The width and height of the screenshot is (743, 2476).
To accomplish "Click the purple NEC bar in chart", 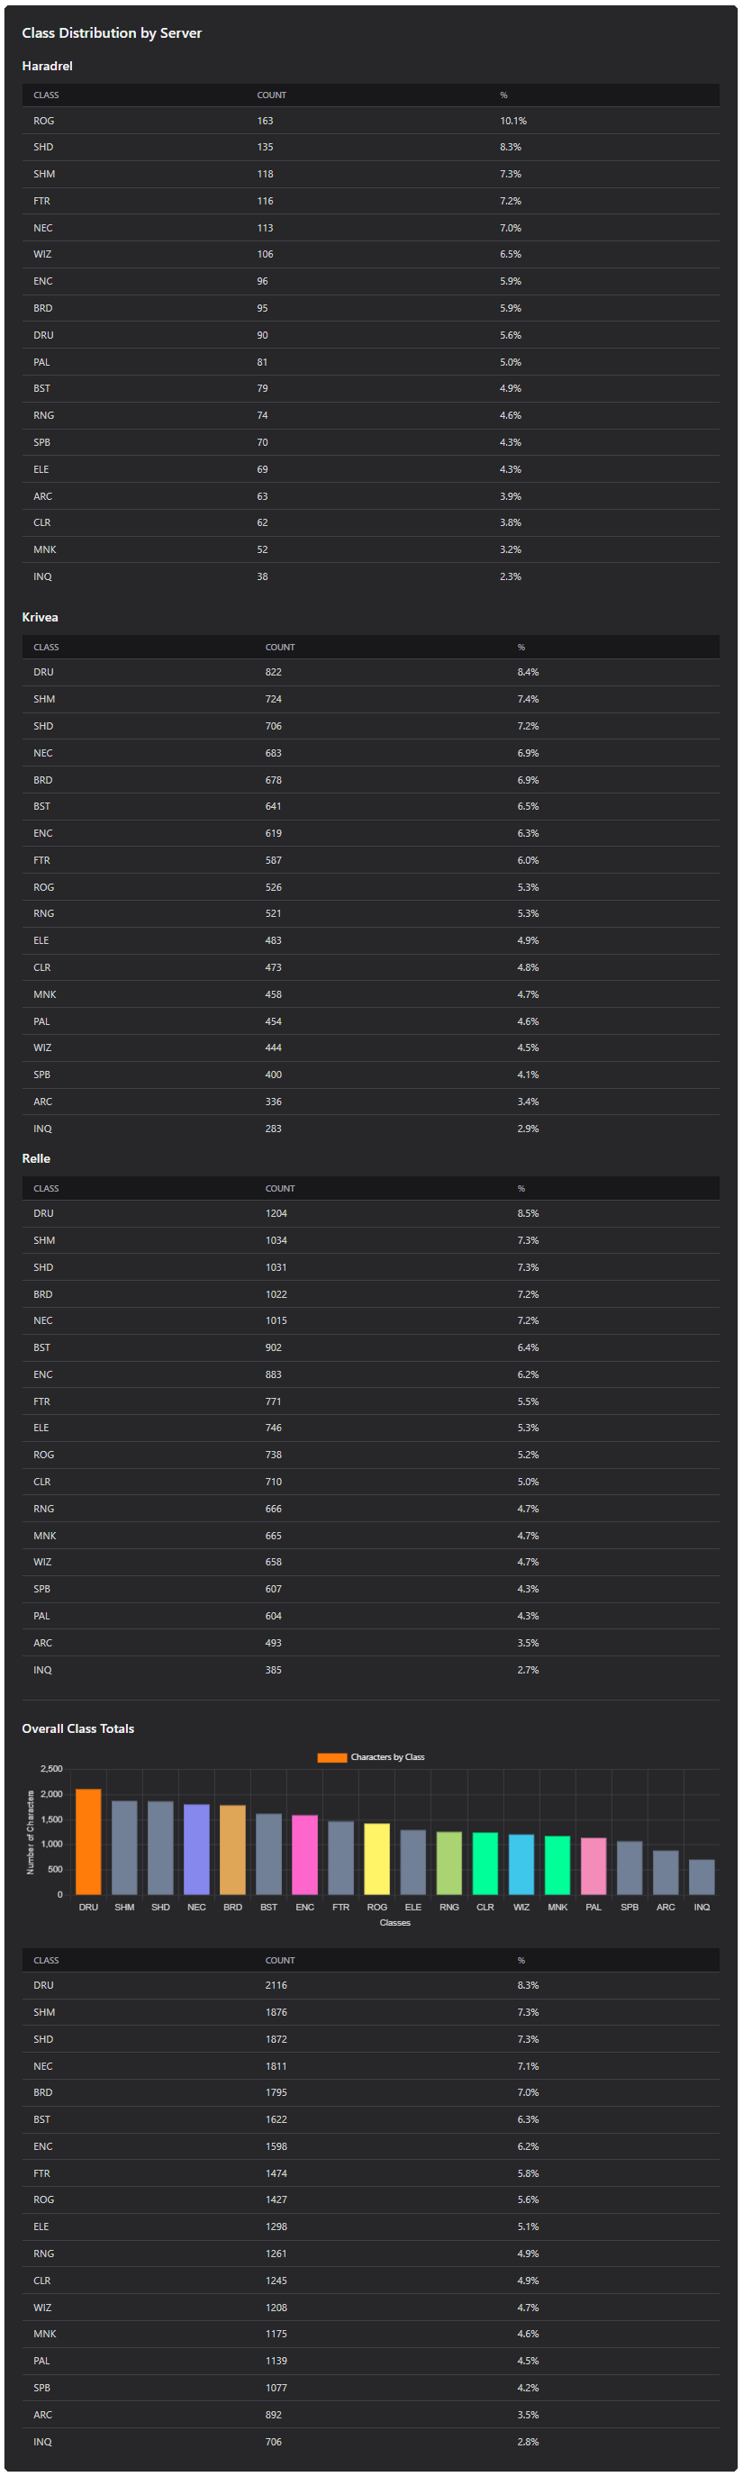I will click(196, 1848).
